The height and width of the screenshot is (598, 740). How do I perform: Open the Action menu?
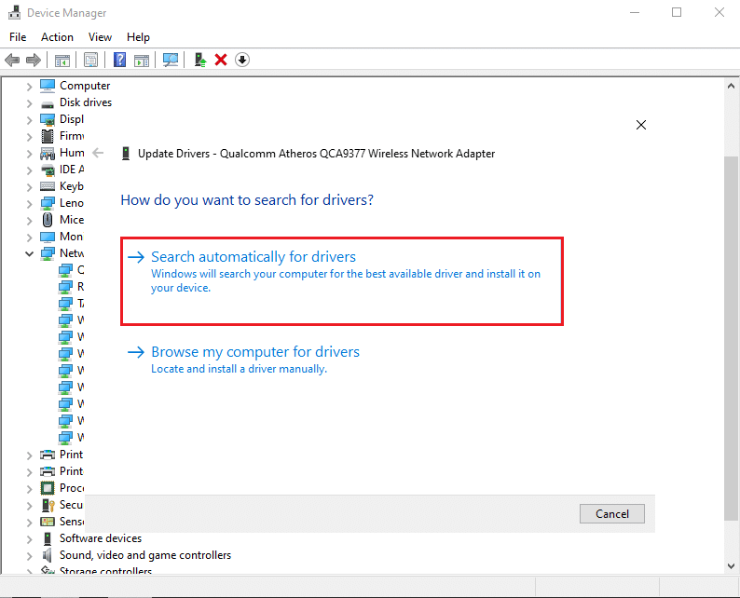57,37
